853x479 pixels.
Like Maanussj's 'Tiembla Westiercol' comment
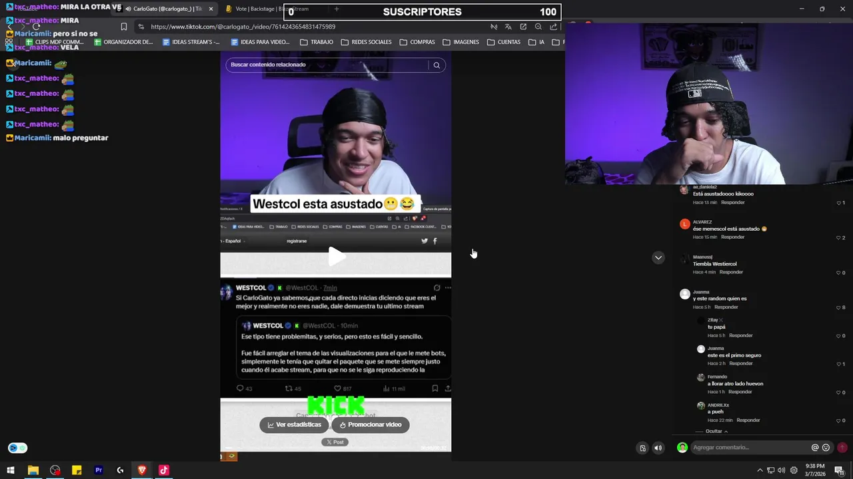[839, 273]
